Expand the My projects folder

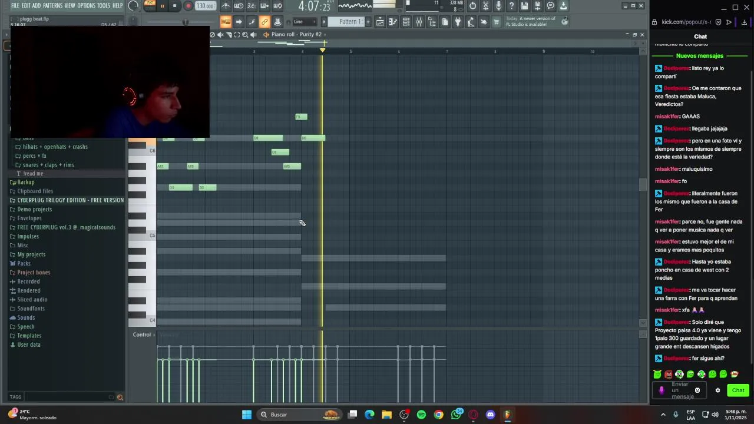point(31,254)
